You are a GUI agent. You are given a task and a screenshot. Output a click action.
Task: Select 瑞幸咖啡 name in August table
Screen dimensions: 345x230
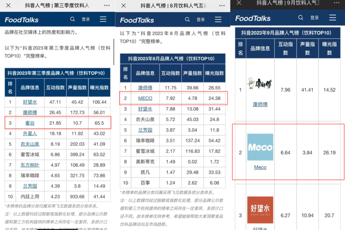pos(145,141)
